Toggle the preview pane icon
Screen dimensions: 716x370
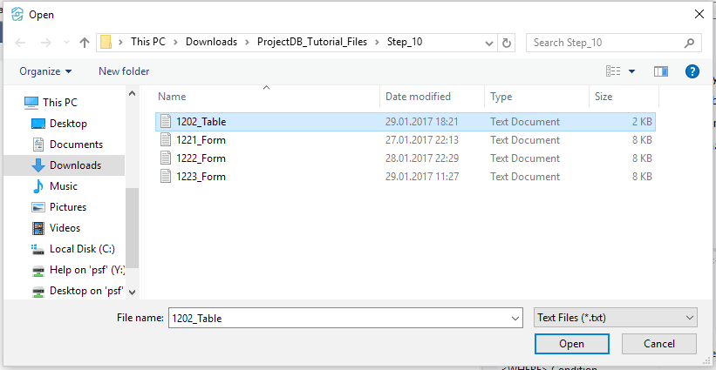click(660, 71)
